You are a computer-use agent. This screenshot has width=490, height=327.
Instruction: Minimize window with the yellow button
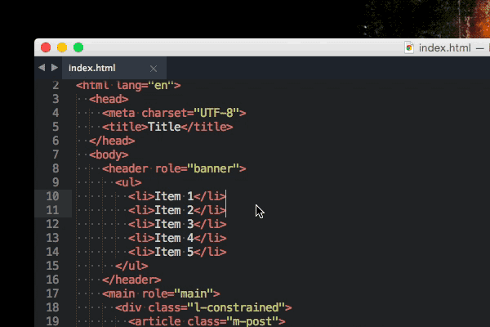(62, 47)
